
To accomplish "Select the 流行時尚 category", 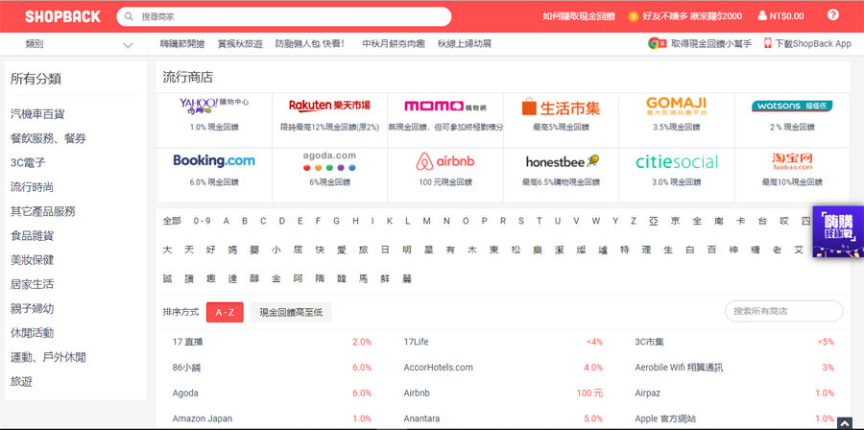I will pyautogui.click(x=32, y=187).
